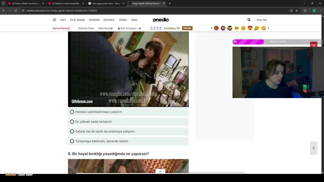Image resolution: width=324 pixels, height=182 pixels.
Task: Open a new browser tab
Action: [x=170, y=4]
